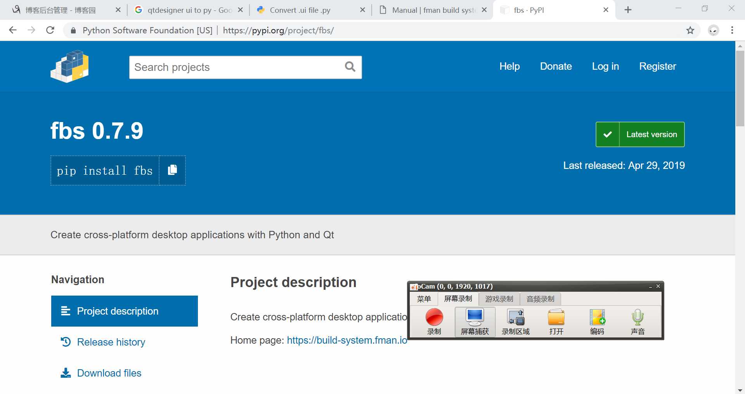Close the fbs PyPI tab
This screenshot has height=394, width=745.
tap(606, 10)
